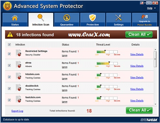Open the Help menu

click(x=150, y=8)
